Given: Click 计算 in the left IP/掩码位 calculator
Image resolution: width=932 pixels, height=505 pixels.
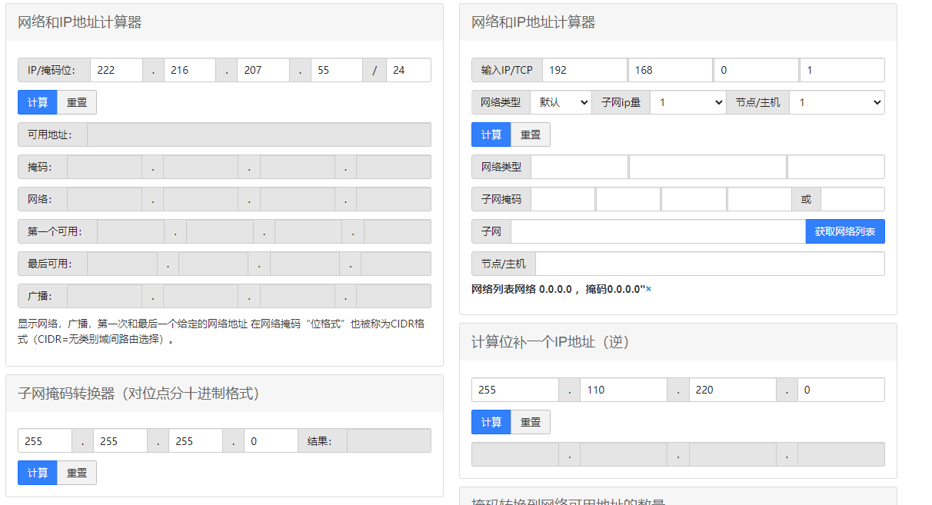Looking at the screenshot, I should click(x=37, y=101).
